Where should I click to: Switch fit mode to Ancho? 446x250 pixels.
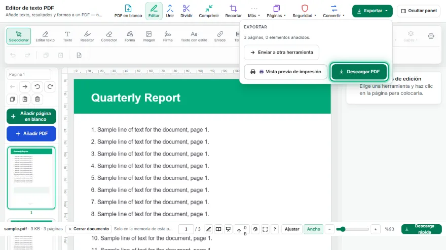[313, 229]
